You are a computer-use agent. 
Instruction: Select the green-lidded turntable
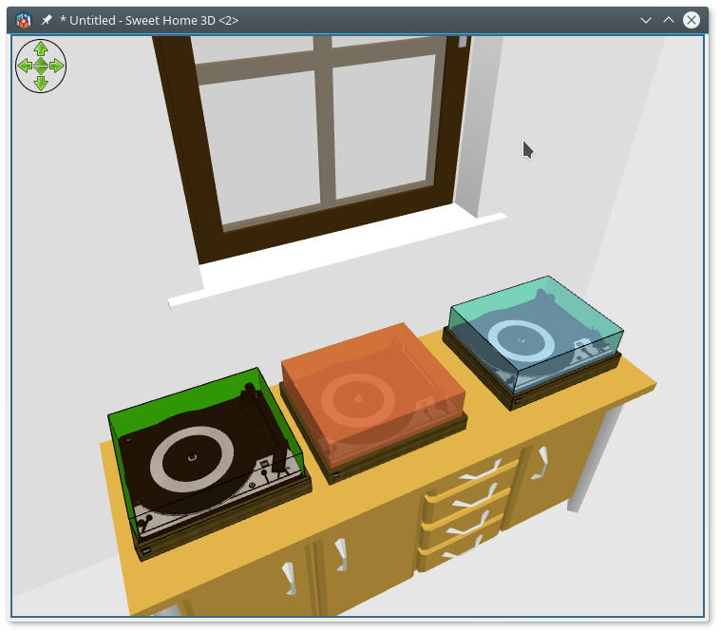click(x=208, y=463)
